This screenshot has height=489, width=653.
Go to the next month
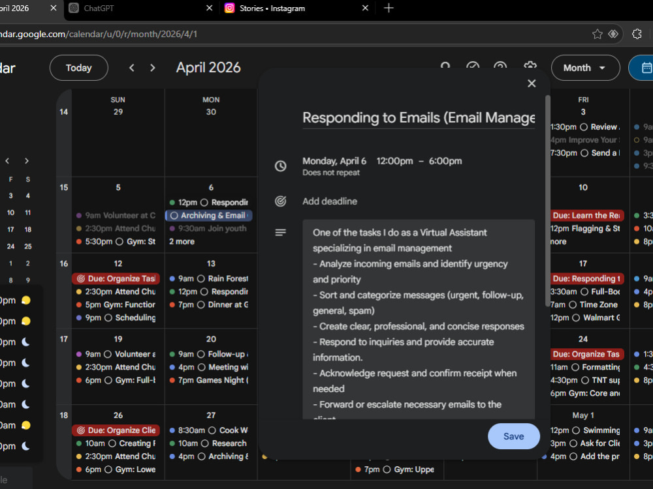152,68
